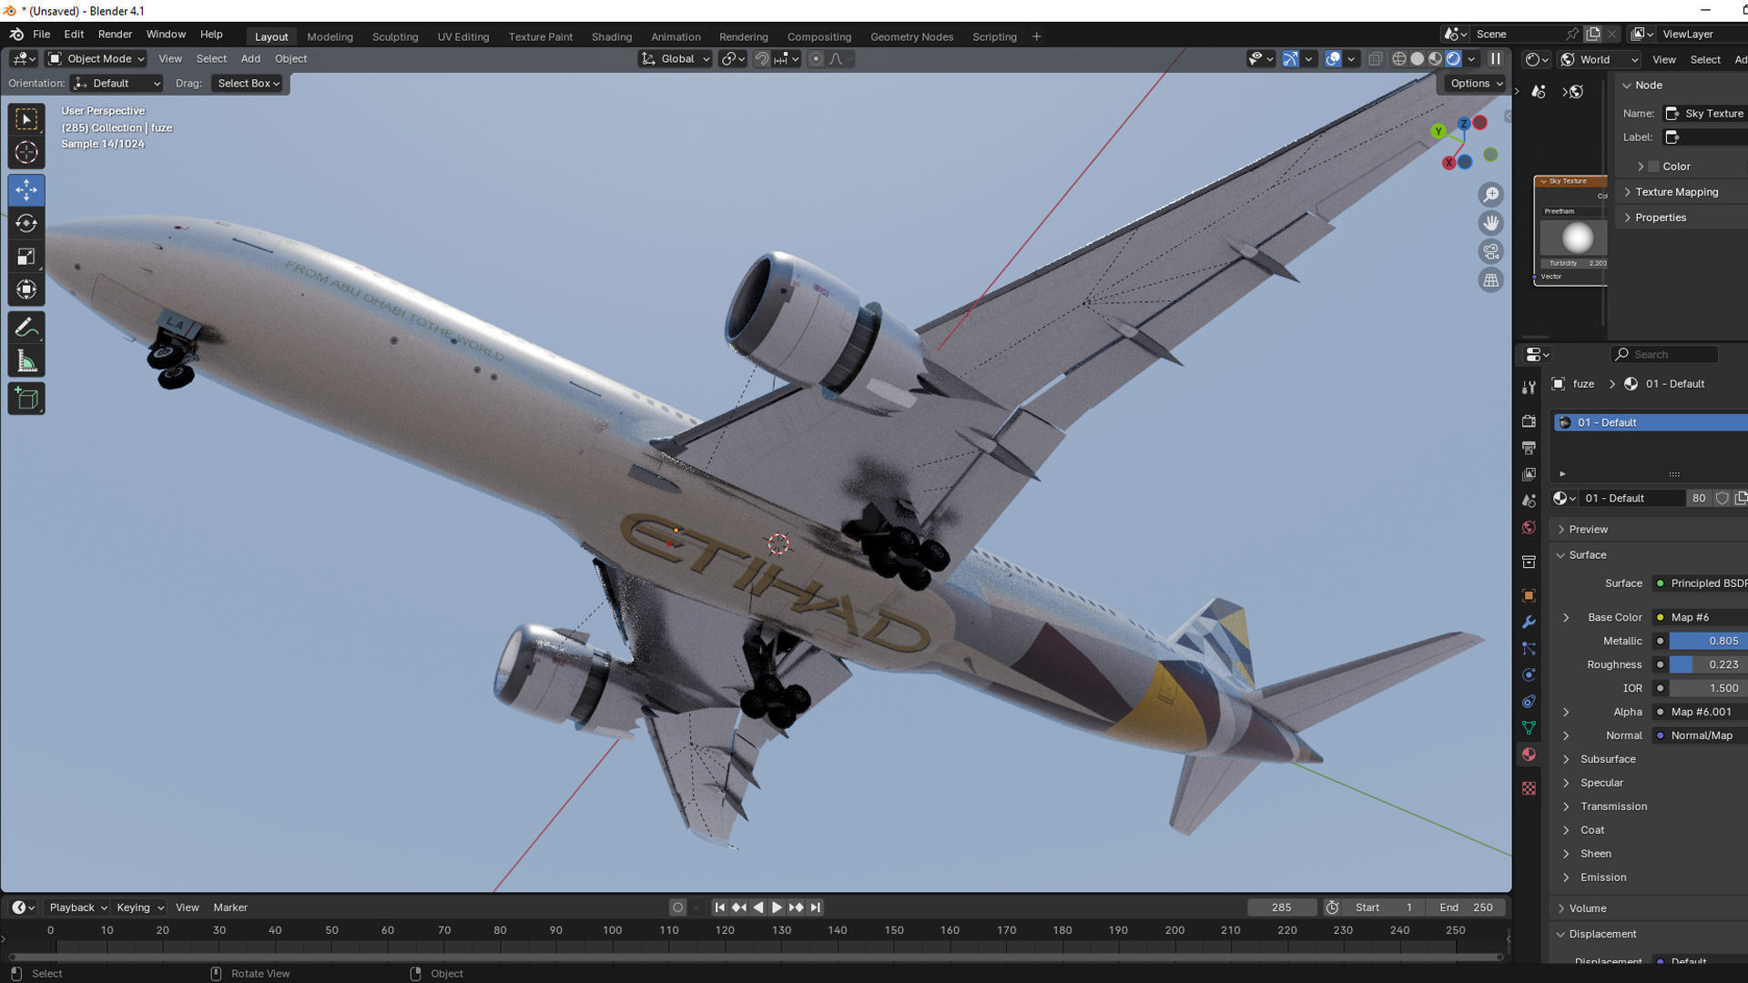
Task: Expand the Texture Mapping panel
Action: tap(1676, 192)
